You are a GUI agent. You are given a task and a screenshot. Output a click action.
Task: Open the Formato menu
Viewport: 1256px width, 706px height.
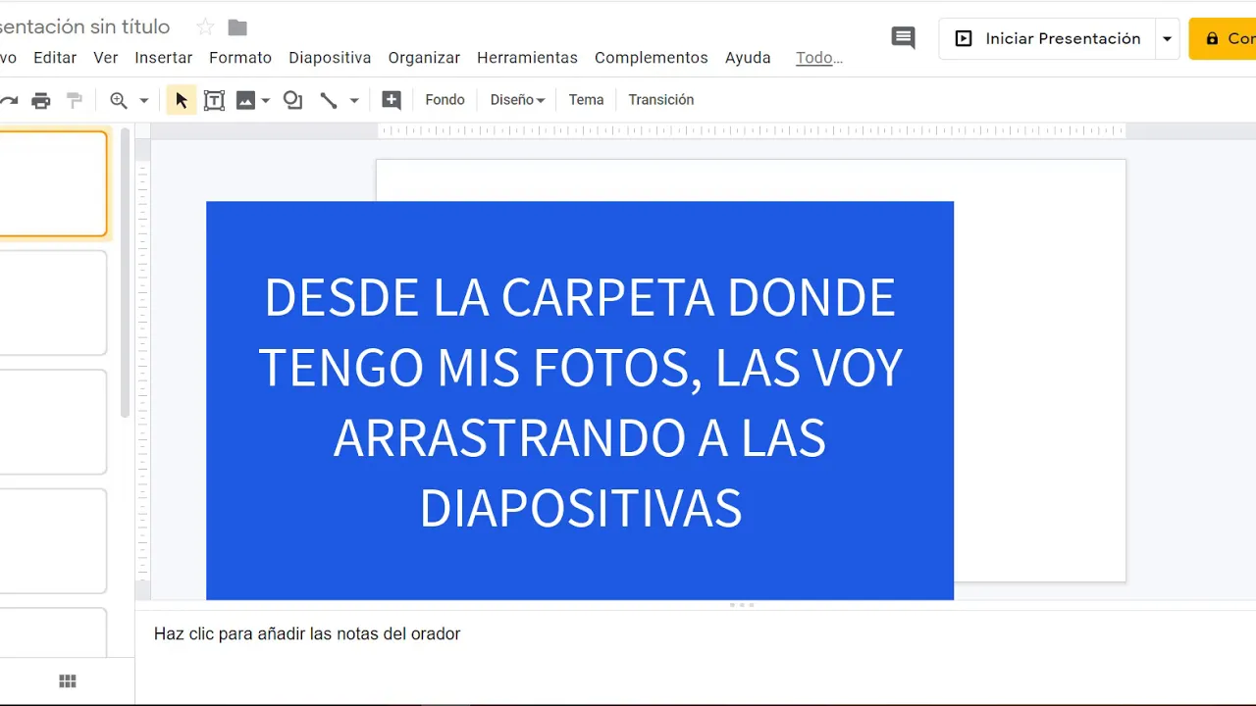[x=240, y=58]
